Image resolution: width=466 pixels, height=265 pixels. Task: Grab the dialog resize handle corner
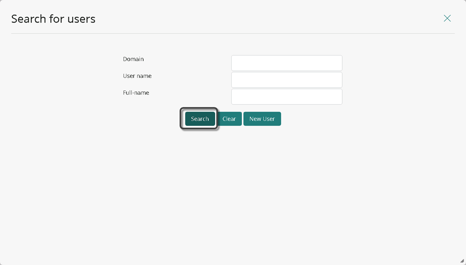462,261
